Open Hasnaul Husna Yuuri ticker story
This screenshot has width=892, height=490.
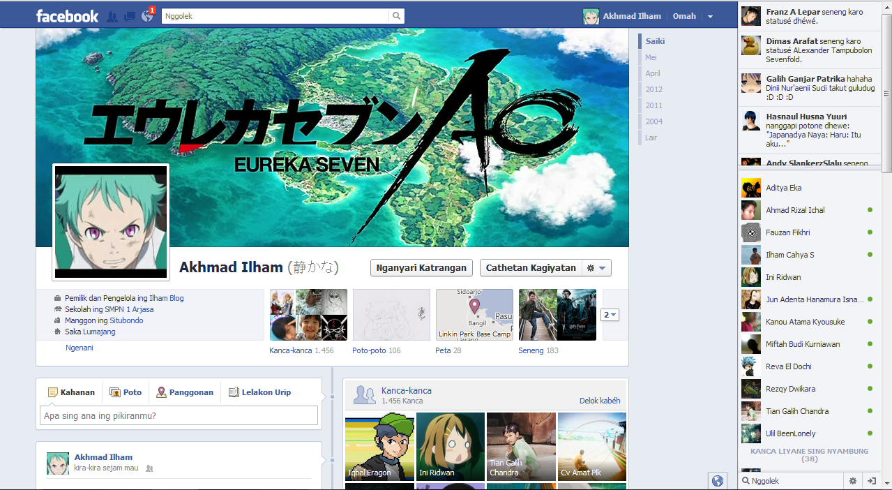(x=809, y=130)
